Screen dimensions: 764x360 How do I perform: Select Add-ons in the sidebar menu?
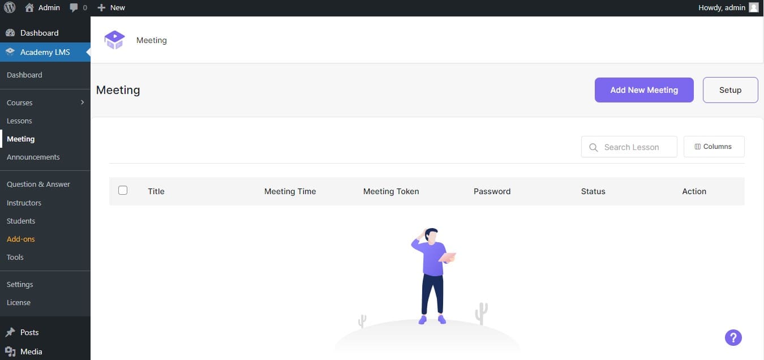click(x=21, y=239)
